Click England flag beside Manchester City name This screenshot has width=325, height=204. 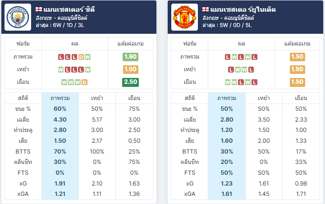[39, 9]
